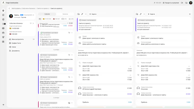Open the video camera icon in top bar
The width and height of the screenshot is (194, 109).
click(x=182, y=3)
